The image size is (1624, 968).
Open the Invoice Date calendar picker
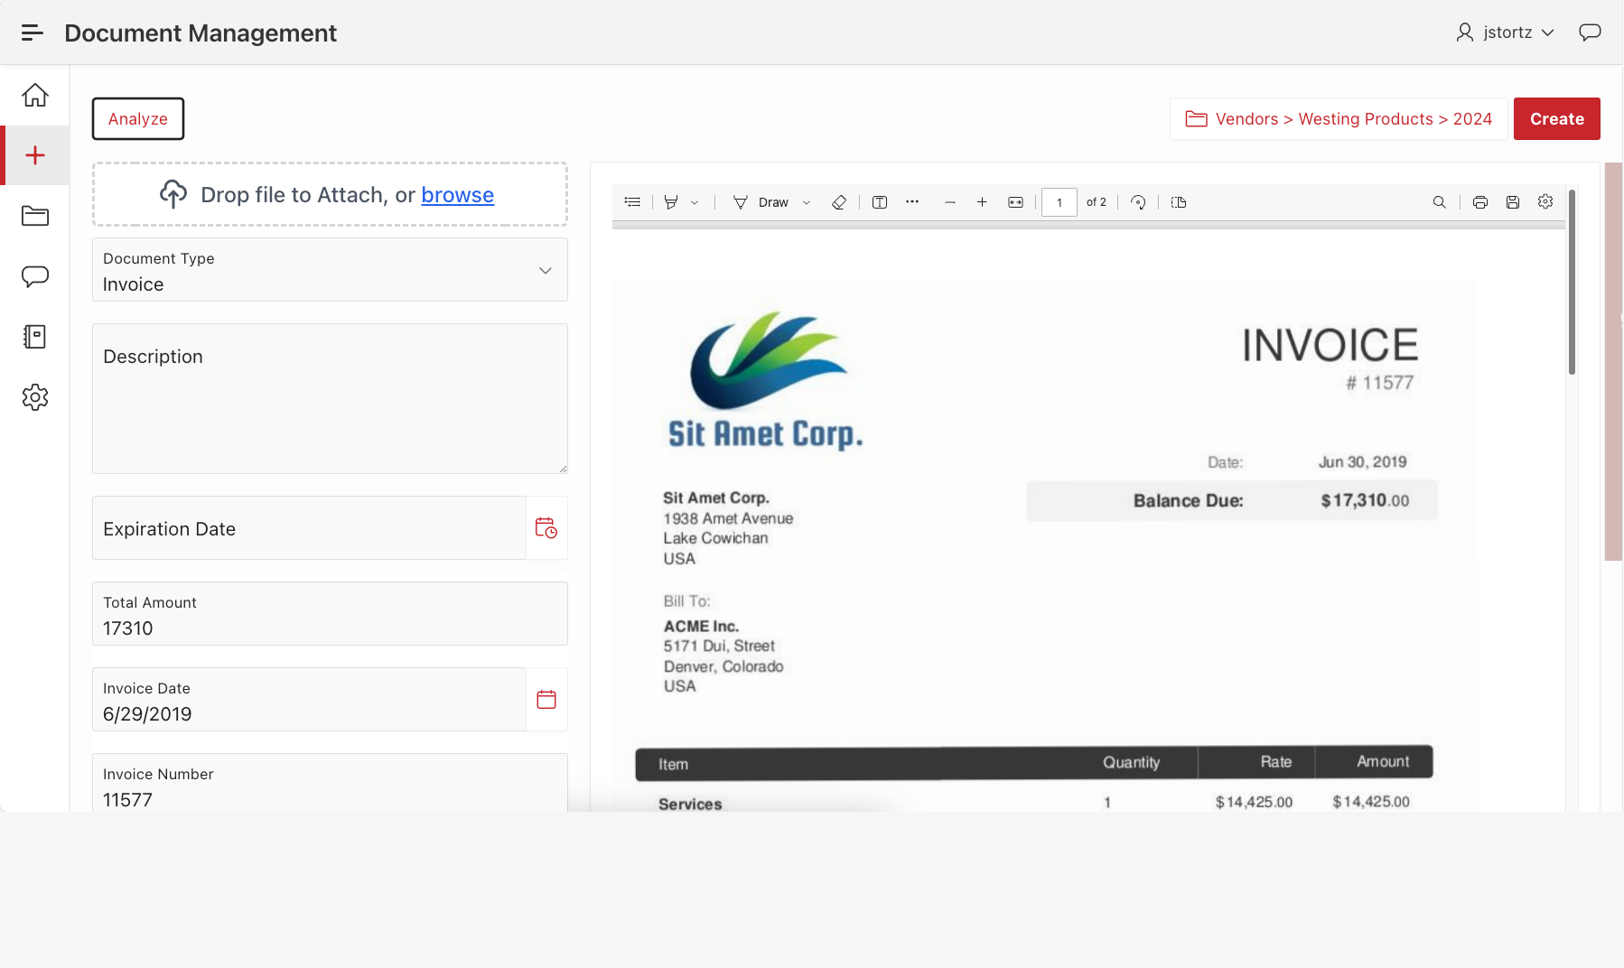coord(546,700)
